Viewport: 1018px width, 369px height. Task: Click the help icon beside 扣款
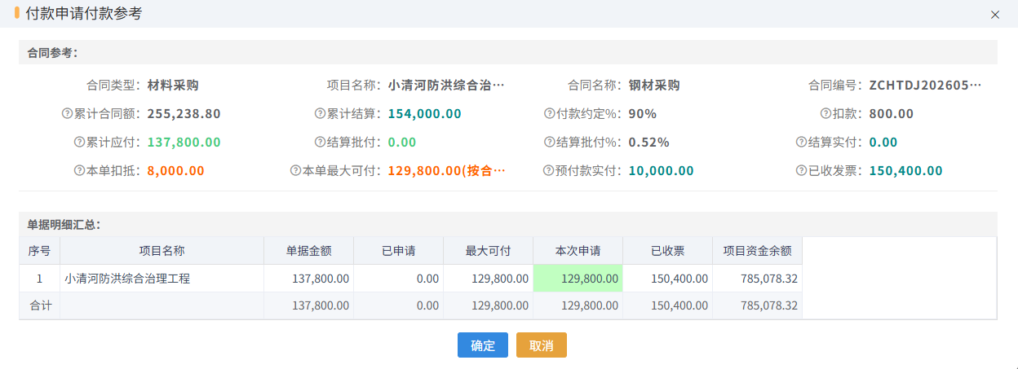(826, 114)
